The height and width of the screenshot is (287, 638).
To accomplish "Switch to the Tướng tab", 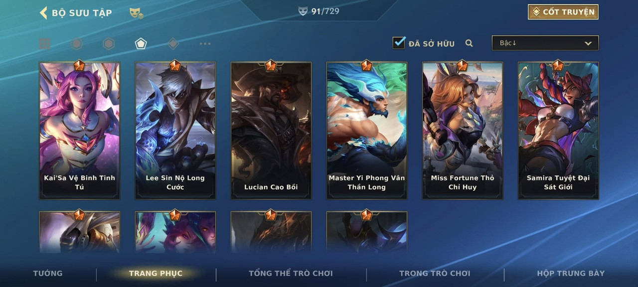I will point(48,273).
